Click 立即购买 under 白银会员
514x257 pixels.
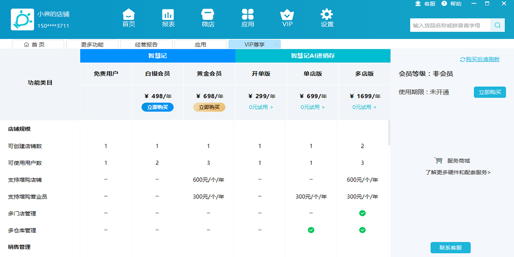tap(157, 108)
